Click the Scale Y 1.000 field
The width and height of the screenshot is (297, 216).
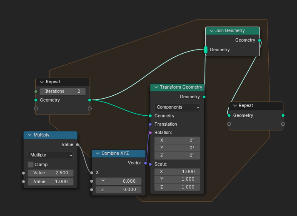[177, 179]
